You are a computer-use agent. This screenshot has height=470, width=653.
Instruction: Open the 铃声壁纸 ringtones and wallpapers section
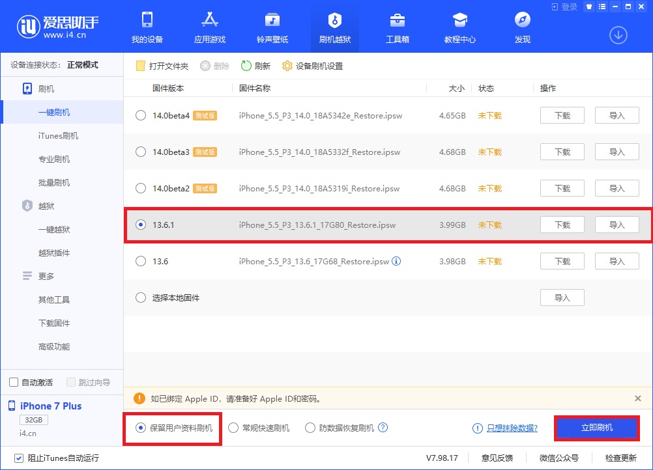pyautogui.click(x=272, y=26)
